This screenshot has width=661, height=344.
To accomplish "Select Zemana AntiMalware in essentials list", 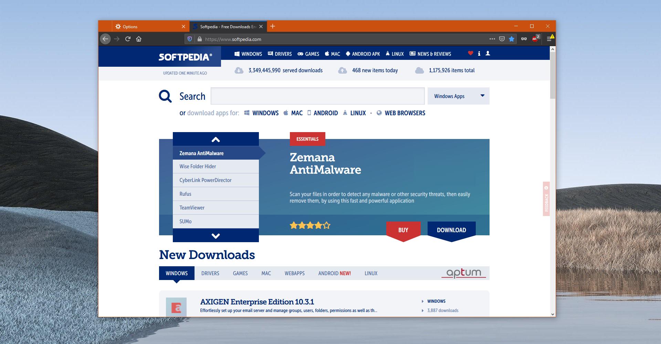I will 216,153.
